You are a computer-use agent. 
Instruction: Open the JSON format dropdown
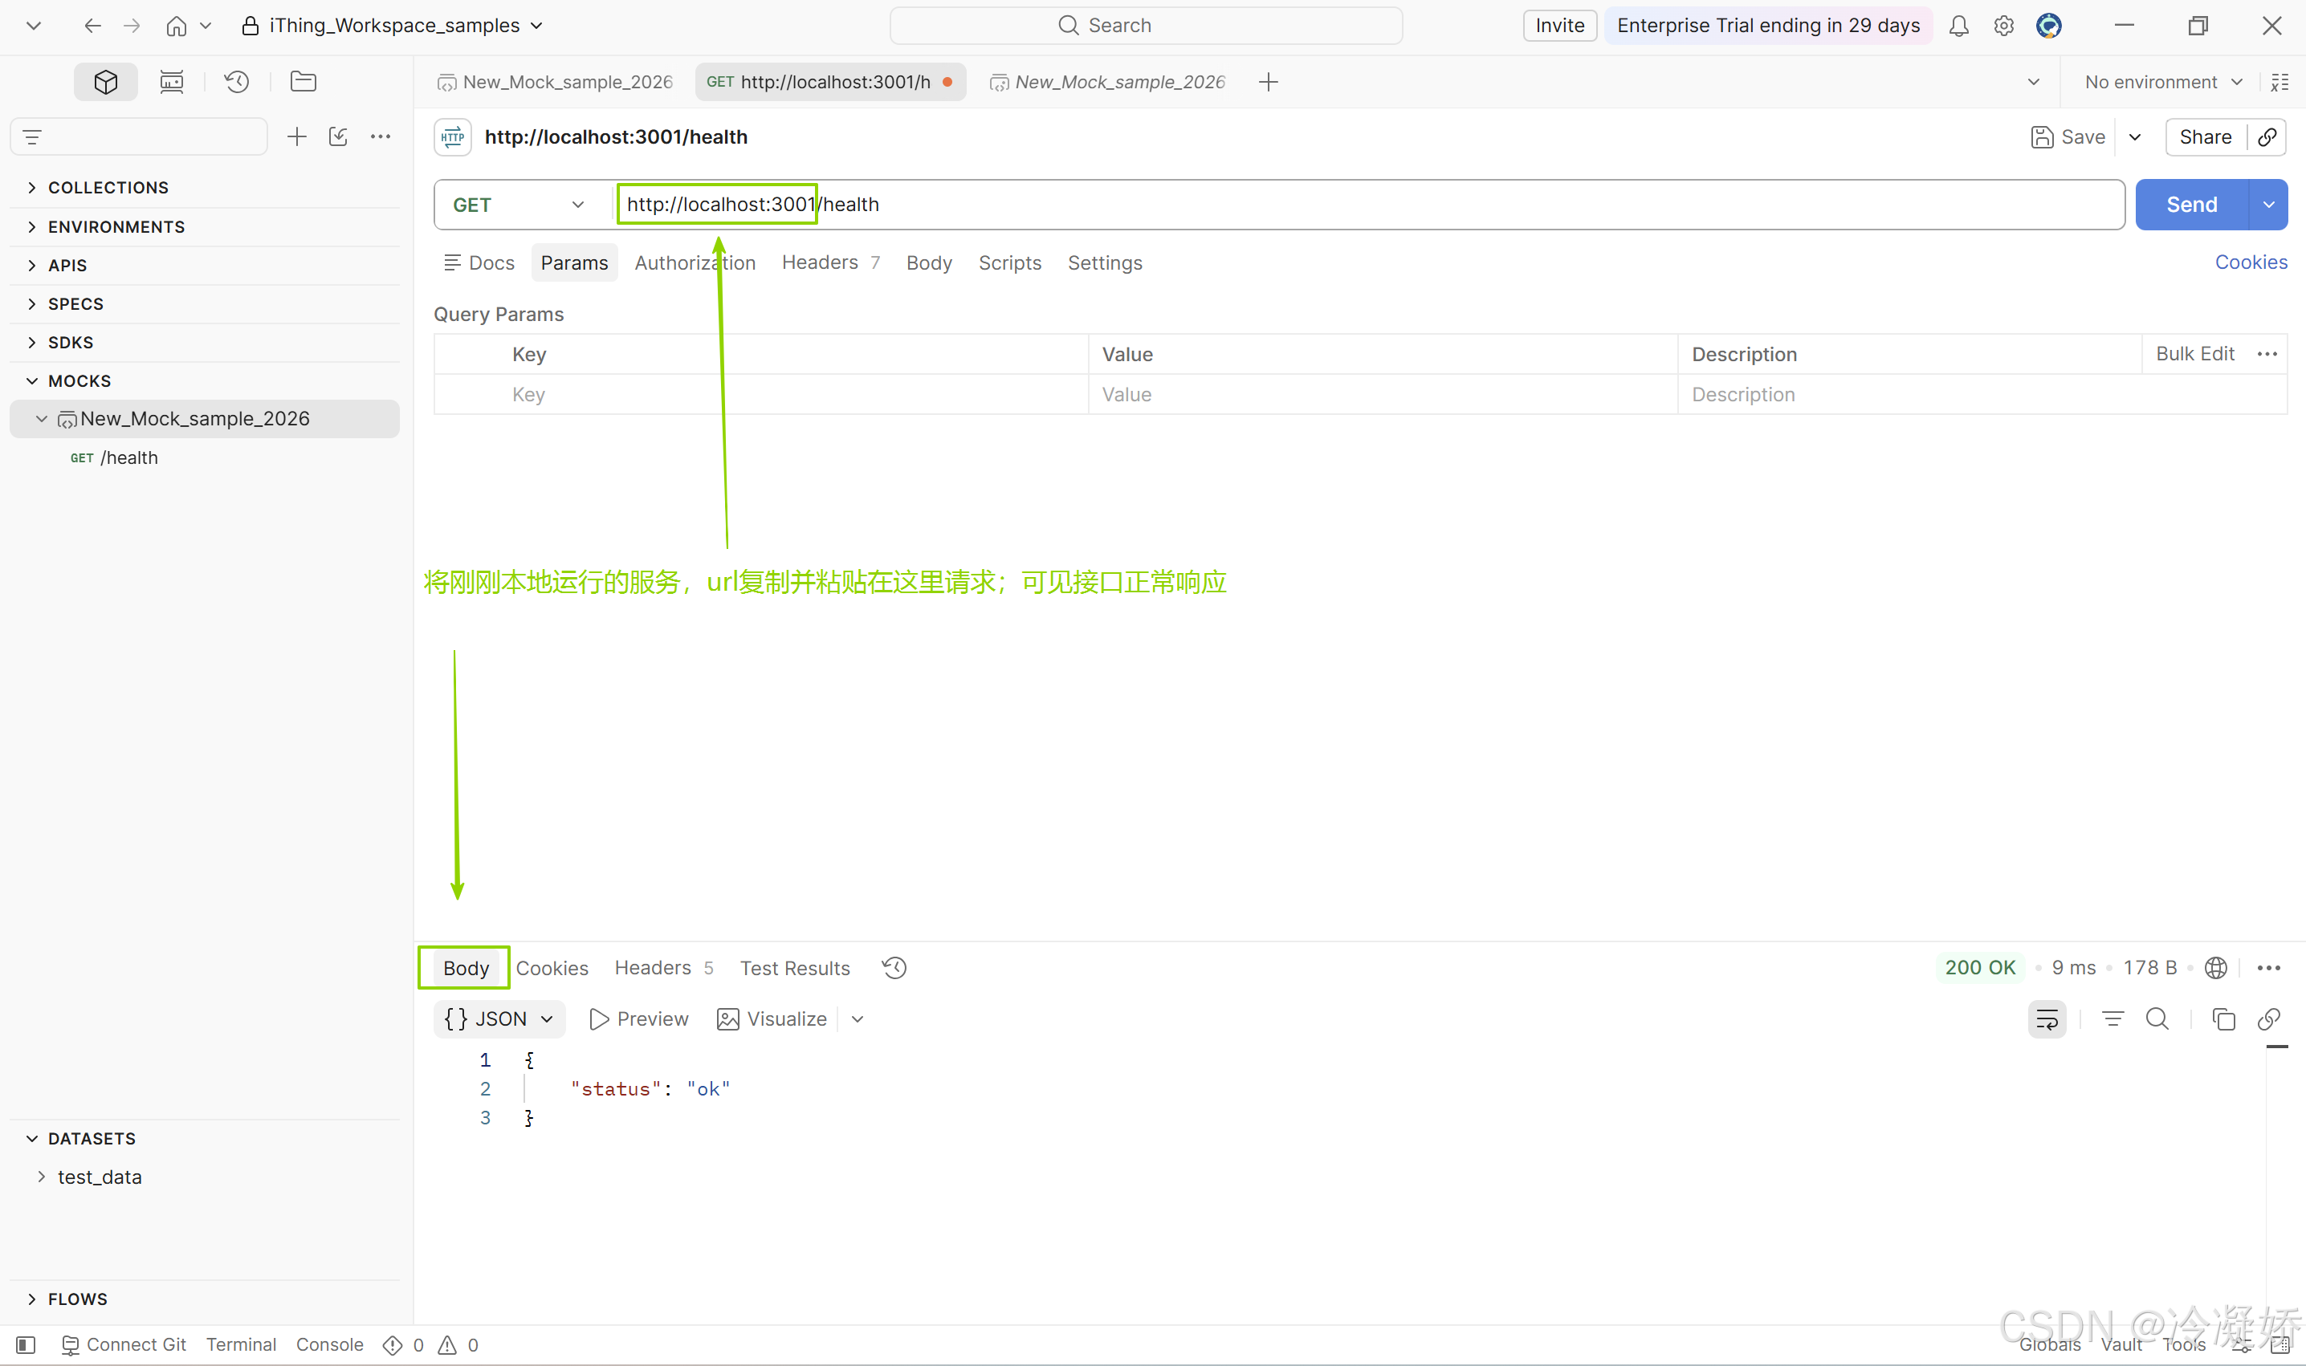(x=499, y=1019)
